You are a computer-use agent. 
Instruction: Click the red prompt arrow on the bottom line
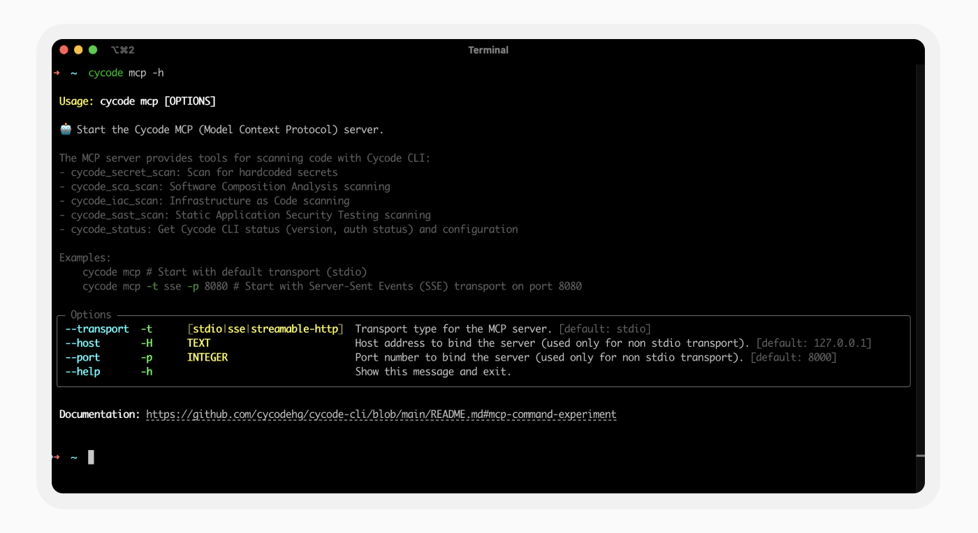[x=57, y=457]
